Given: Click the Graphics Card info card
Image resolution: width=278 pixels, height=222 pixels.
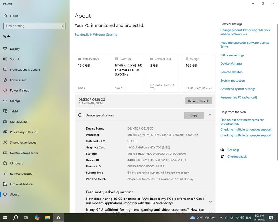Looking at the screenshot, I should click(x=164, y=73).
